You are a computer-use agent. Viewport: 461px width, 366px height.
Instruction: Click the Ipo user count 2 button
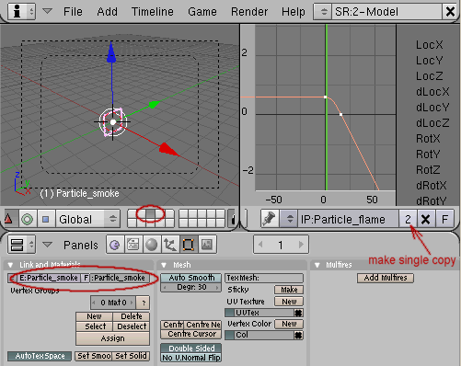408,219
